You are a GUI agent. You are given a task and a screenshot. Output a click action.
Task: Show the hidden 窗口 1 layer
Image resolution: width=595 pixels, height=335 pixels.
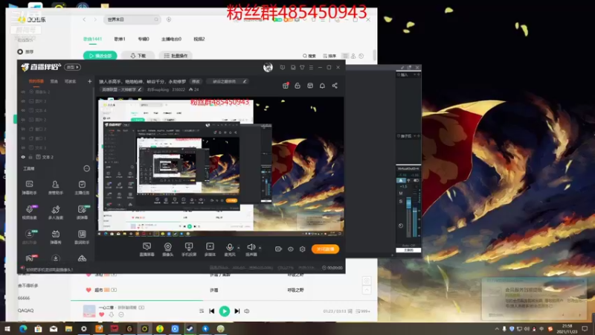click(x=23, y=138)
